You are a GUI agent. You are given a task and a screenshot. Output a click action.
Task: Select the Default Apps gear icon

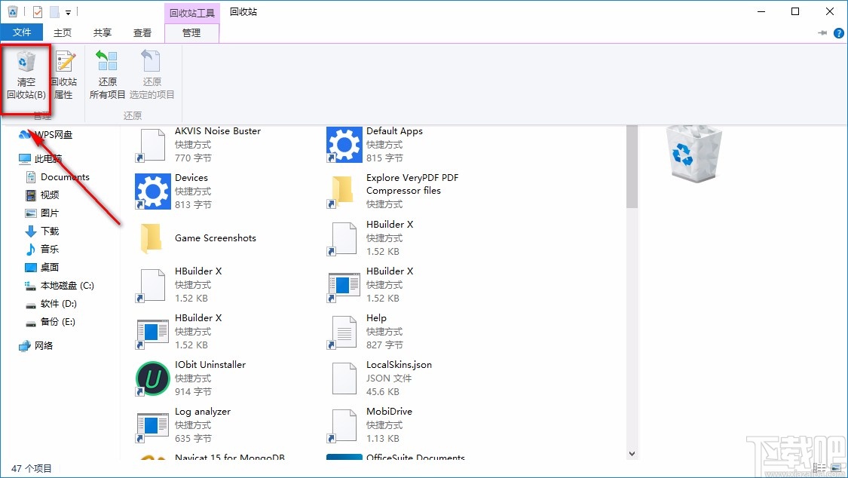point(344,144)
